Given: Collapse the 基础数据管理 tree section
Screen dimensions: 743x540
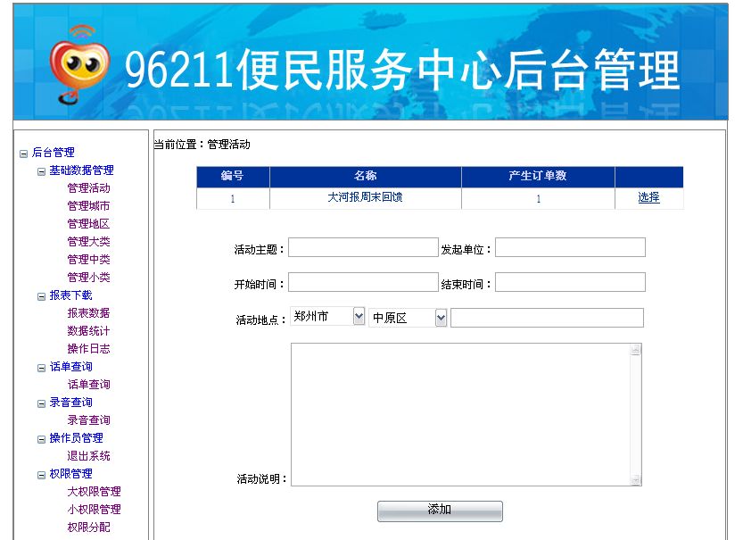Looking at the screenshot, I should pyautogui.click(x=41, y=171).
